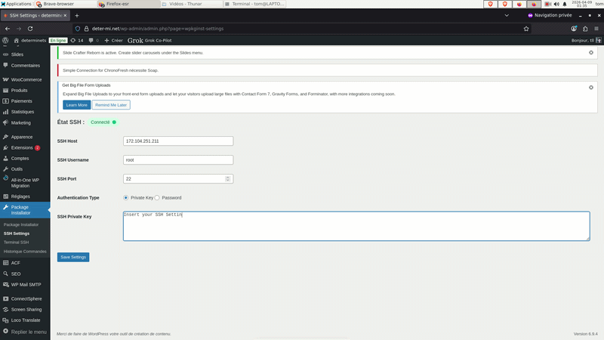The image size is (604, 340).
Task: Click the Learn More button
Action: pos(77,105)
